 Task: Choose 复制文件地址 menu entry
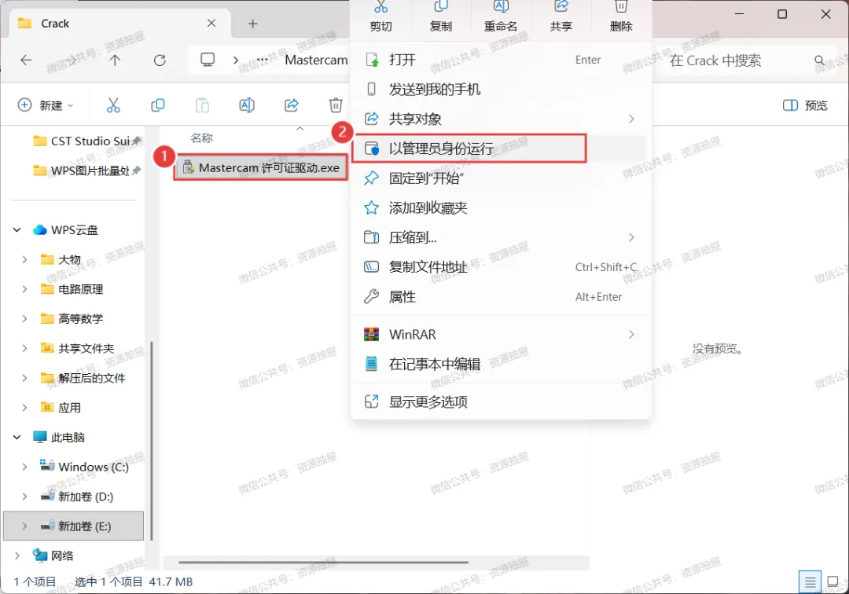[500, 266]
